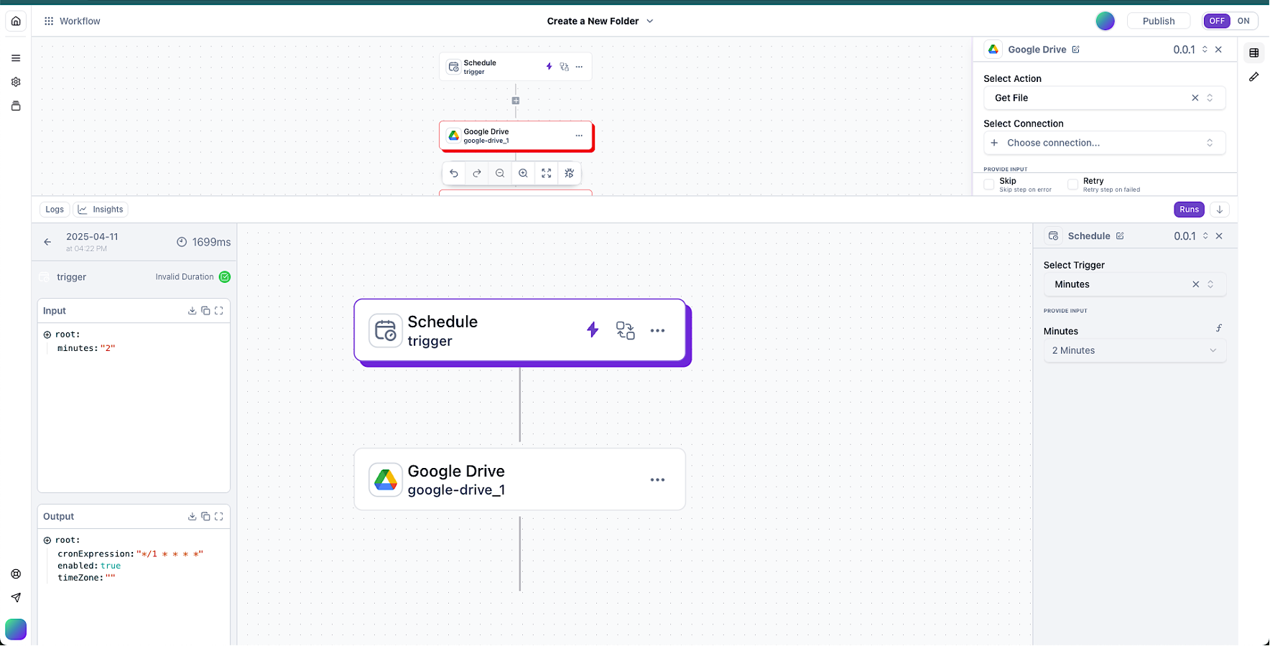This screenshot has width=1270, height=646.
Task: Click the redo icon in canvas toolbar
Action: click(477, 173)
